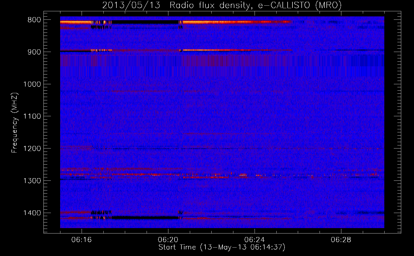
Task: Click the 1200 frequency axis label
Action: (x=32, y=149)
